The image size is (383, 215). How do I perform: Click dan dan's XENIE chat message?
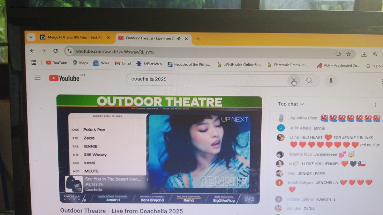tap(308, 208)
